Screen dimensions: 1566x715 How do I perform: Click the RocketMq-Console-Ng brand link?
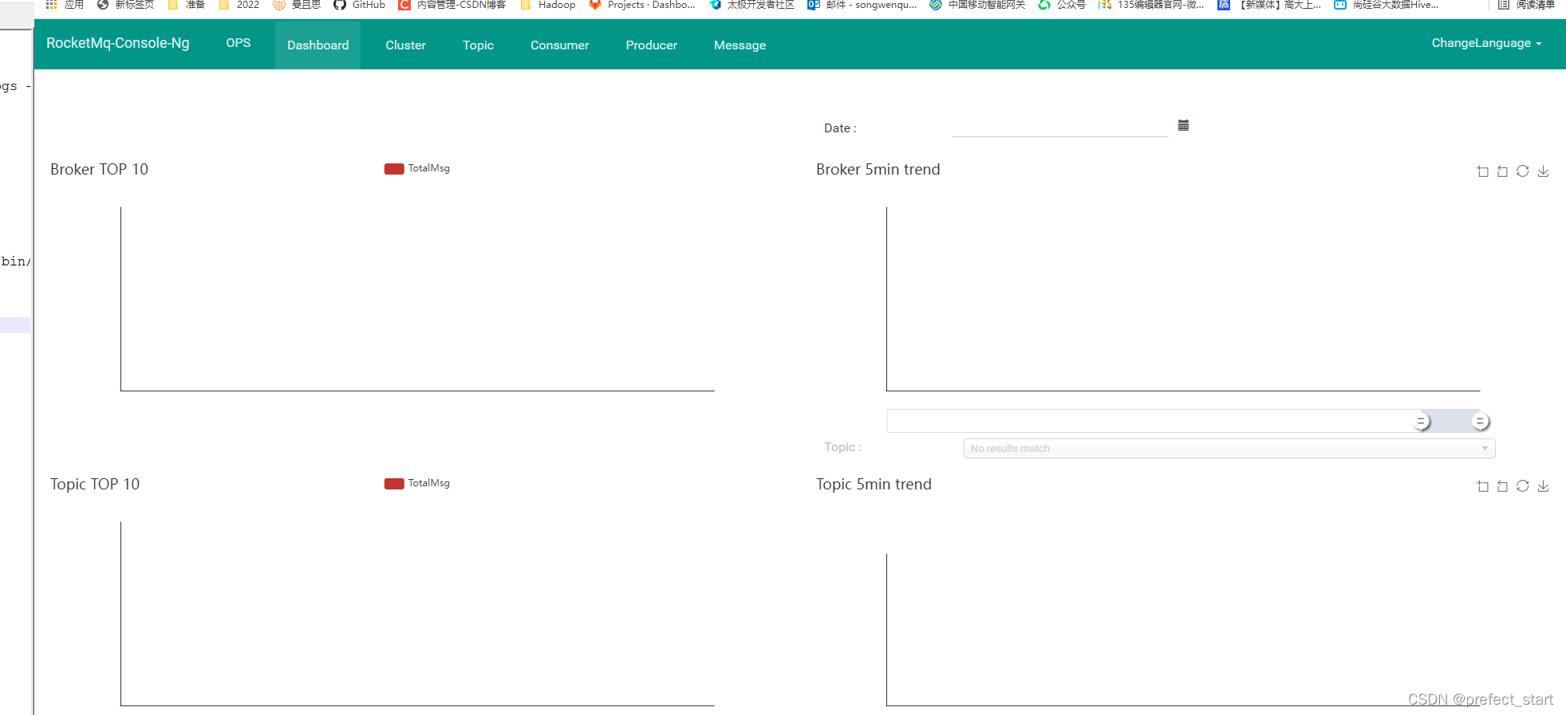click(118, 43)
